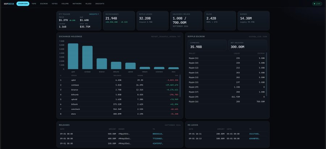
Task: Click the RLUSD 2.42B card
Action: coord(220,21)
